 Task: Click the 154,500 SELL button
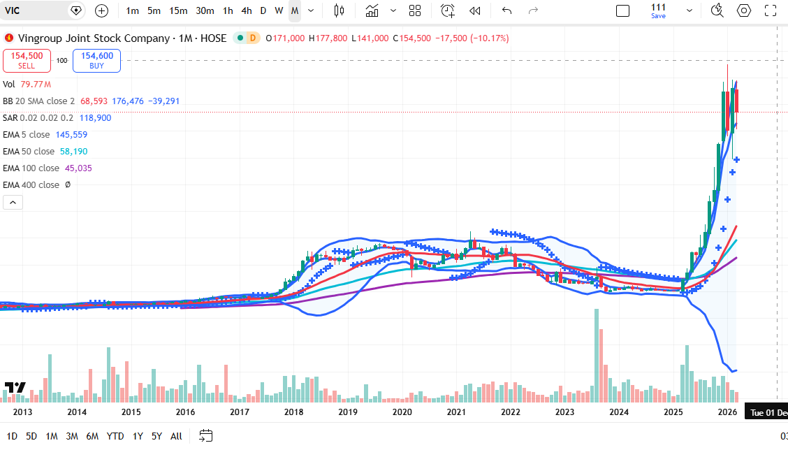click(27, 61)
